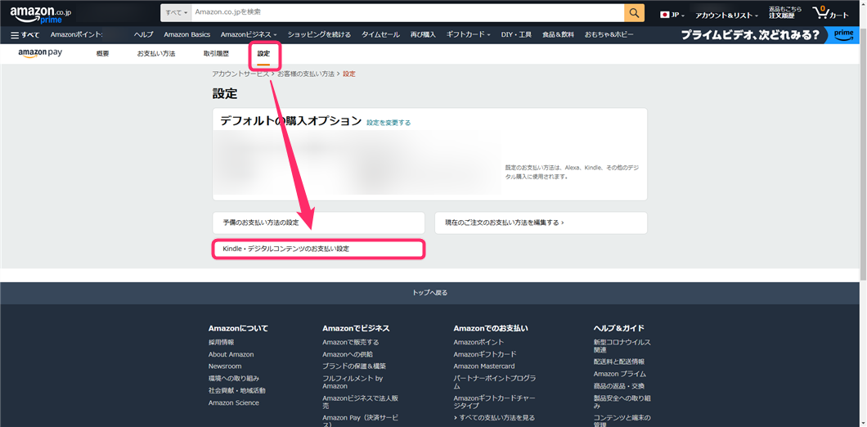This screenshot has height=427, width=867.
Task: Open タイムセール nav link
Action: [x=380, y=35]
